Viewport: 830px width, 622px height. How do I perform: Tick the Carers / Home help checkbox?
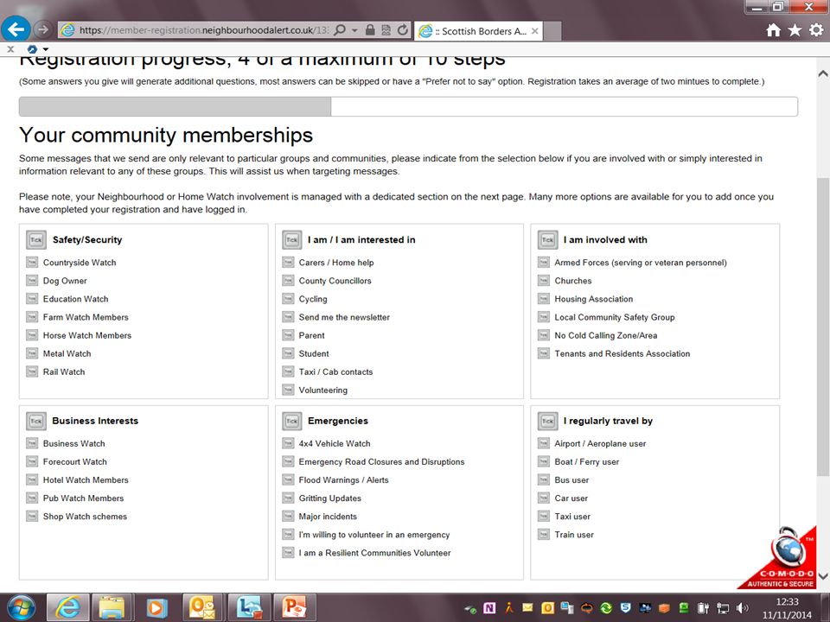coord(288,263)
